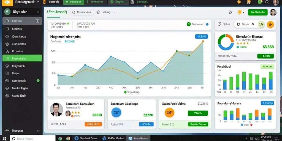The image size is (282, 141).
Task: Click the Pessandsia search field
Action: [82, 12]
